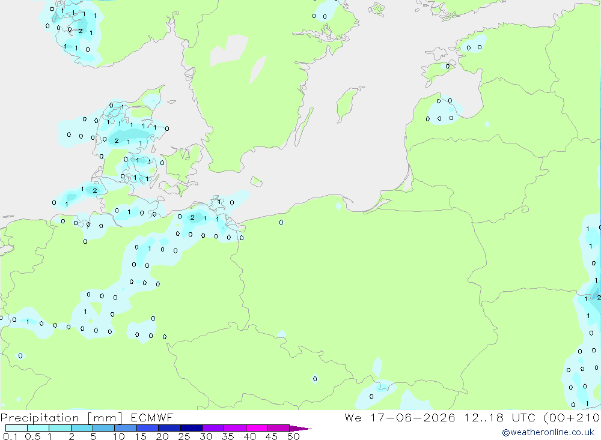Click the 'ECMWF' model label
Viewport: 601px width, 440px height.
(152, 417)
